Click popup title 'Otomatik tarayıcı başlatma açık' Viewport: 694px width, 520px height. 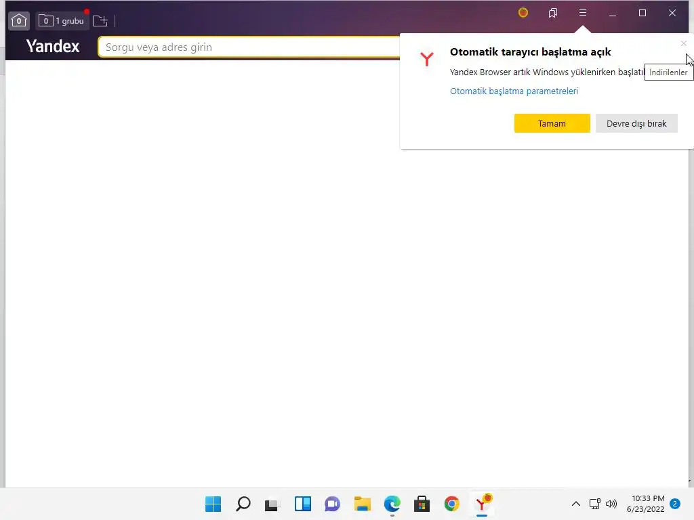tap(530, 51)
